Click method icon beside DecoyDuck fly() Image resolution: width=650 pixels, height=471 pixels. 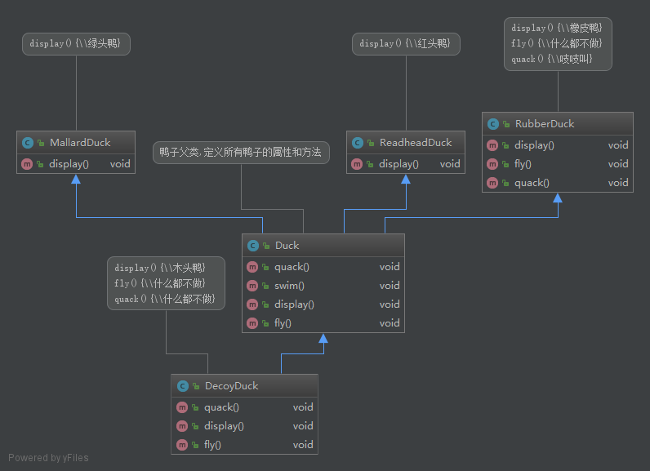pos(183,445)
